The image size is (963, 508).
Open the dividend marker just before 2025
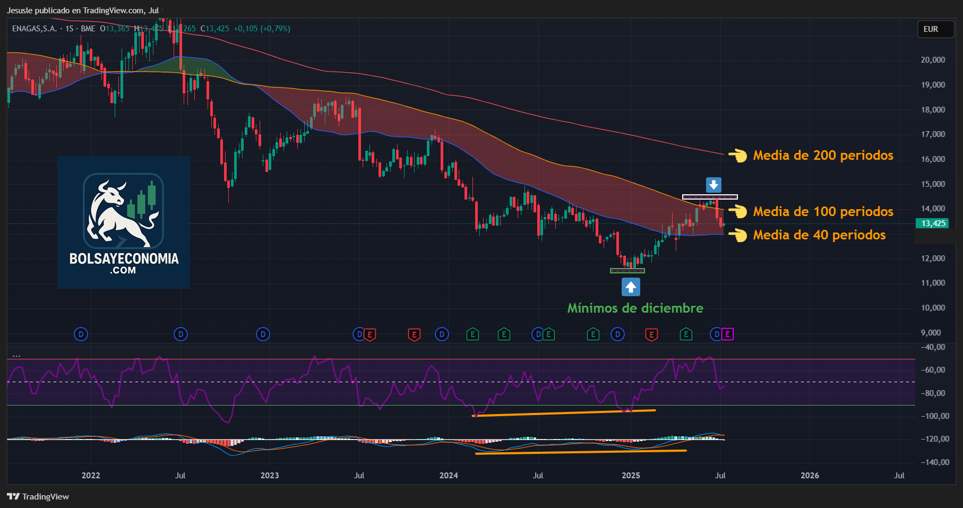tap(617, 334)
